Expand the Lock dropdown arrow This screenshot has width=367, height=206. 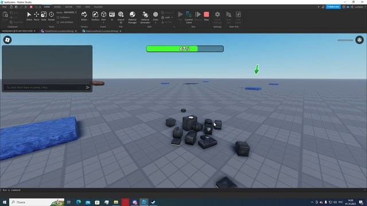click(172, 17)
